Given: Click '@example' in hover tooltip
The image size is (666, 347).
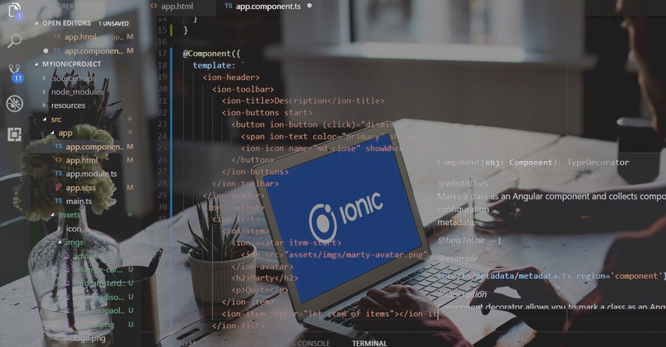Looking at the screenshot, I should tap(458, 259).
